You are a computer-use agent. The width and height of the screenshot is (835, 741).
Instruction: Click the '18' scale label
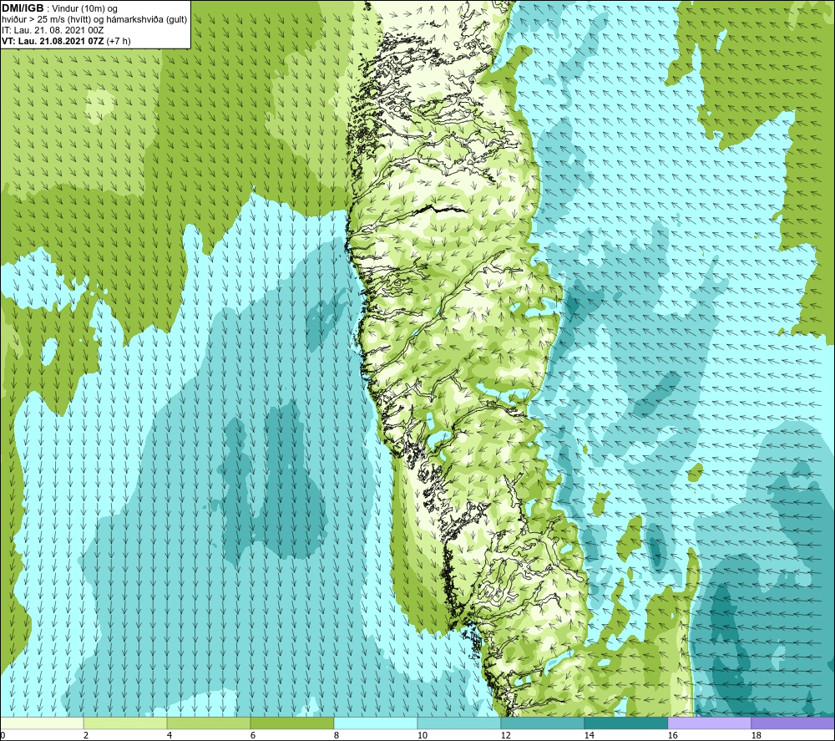point(757,736)
